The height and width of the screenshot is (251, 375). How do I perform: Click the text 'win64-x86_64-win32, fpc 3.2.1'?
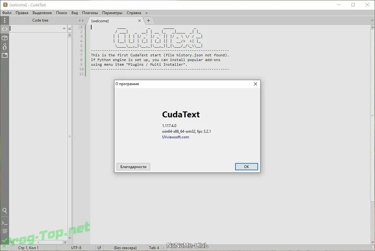186,131
